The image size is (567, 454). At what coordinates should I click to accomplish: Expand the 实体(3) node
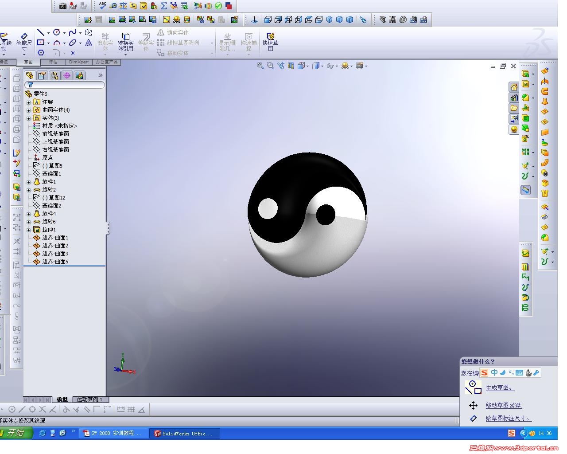click(x=29, y=118)
